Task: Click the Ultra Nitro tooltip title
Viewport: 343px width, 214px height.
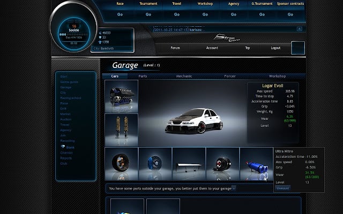Action: [284, 151]
